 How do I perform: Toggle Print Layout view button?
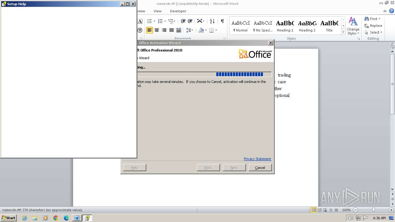point(314,210)
